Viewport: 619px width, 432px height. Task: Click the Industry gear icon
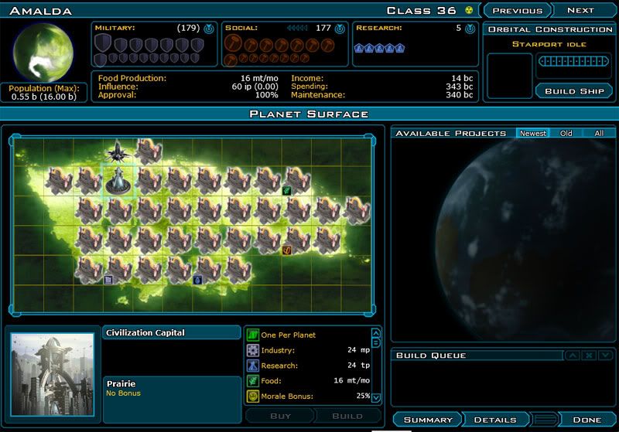(253, 350)
